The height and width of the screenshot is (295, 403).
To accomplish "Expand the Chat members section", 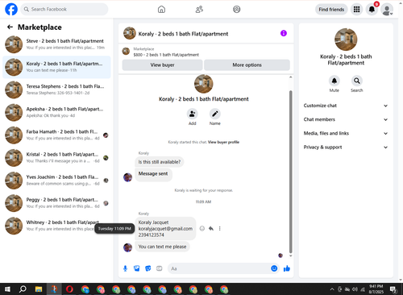I will tap(346, 119).
